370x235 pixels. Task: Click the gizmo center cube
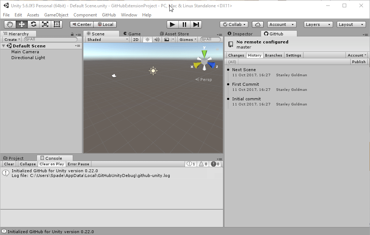tap(204, 62)
